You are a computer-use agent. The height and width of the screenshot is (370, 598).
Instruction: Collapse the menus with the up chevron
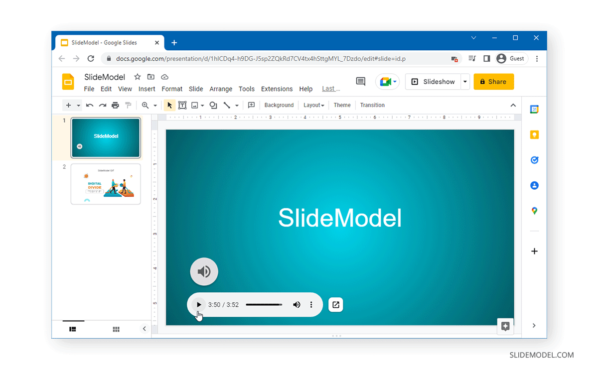coord(513,105)
